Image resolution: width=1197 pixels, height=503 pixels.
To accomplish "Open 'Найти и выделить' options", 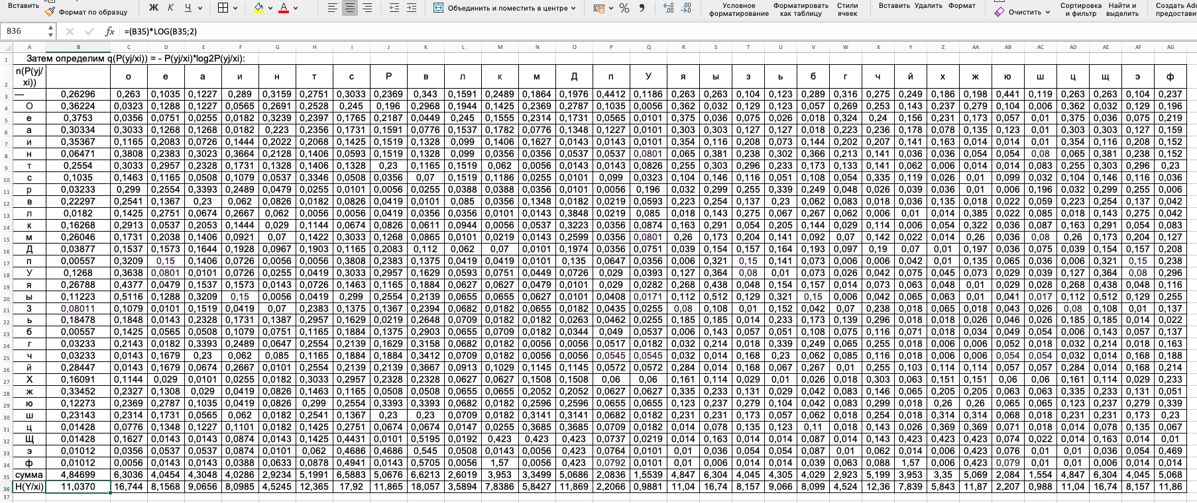I will tap(1123, 9).
